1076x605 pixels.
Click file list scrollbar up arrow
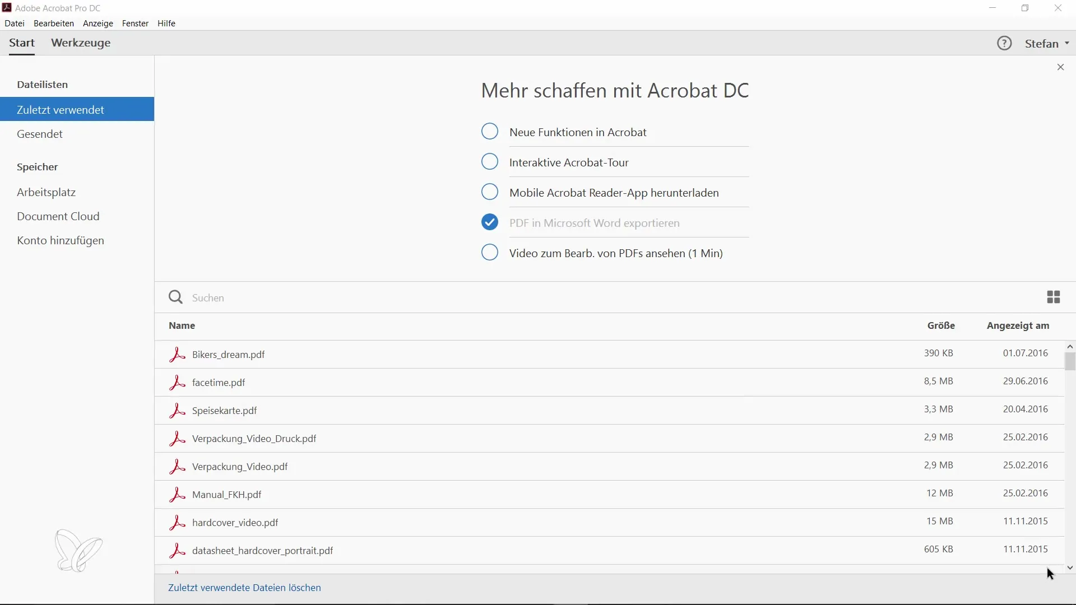click(1070, 347)
